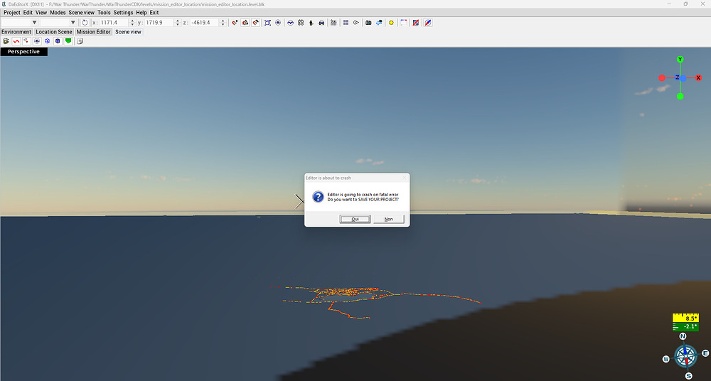Click Oui to save the project
Screen dimensions: 711x381
point(355,219)
